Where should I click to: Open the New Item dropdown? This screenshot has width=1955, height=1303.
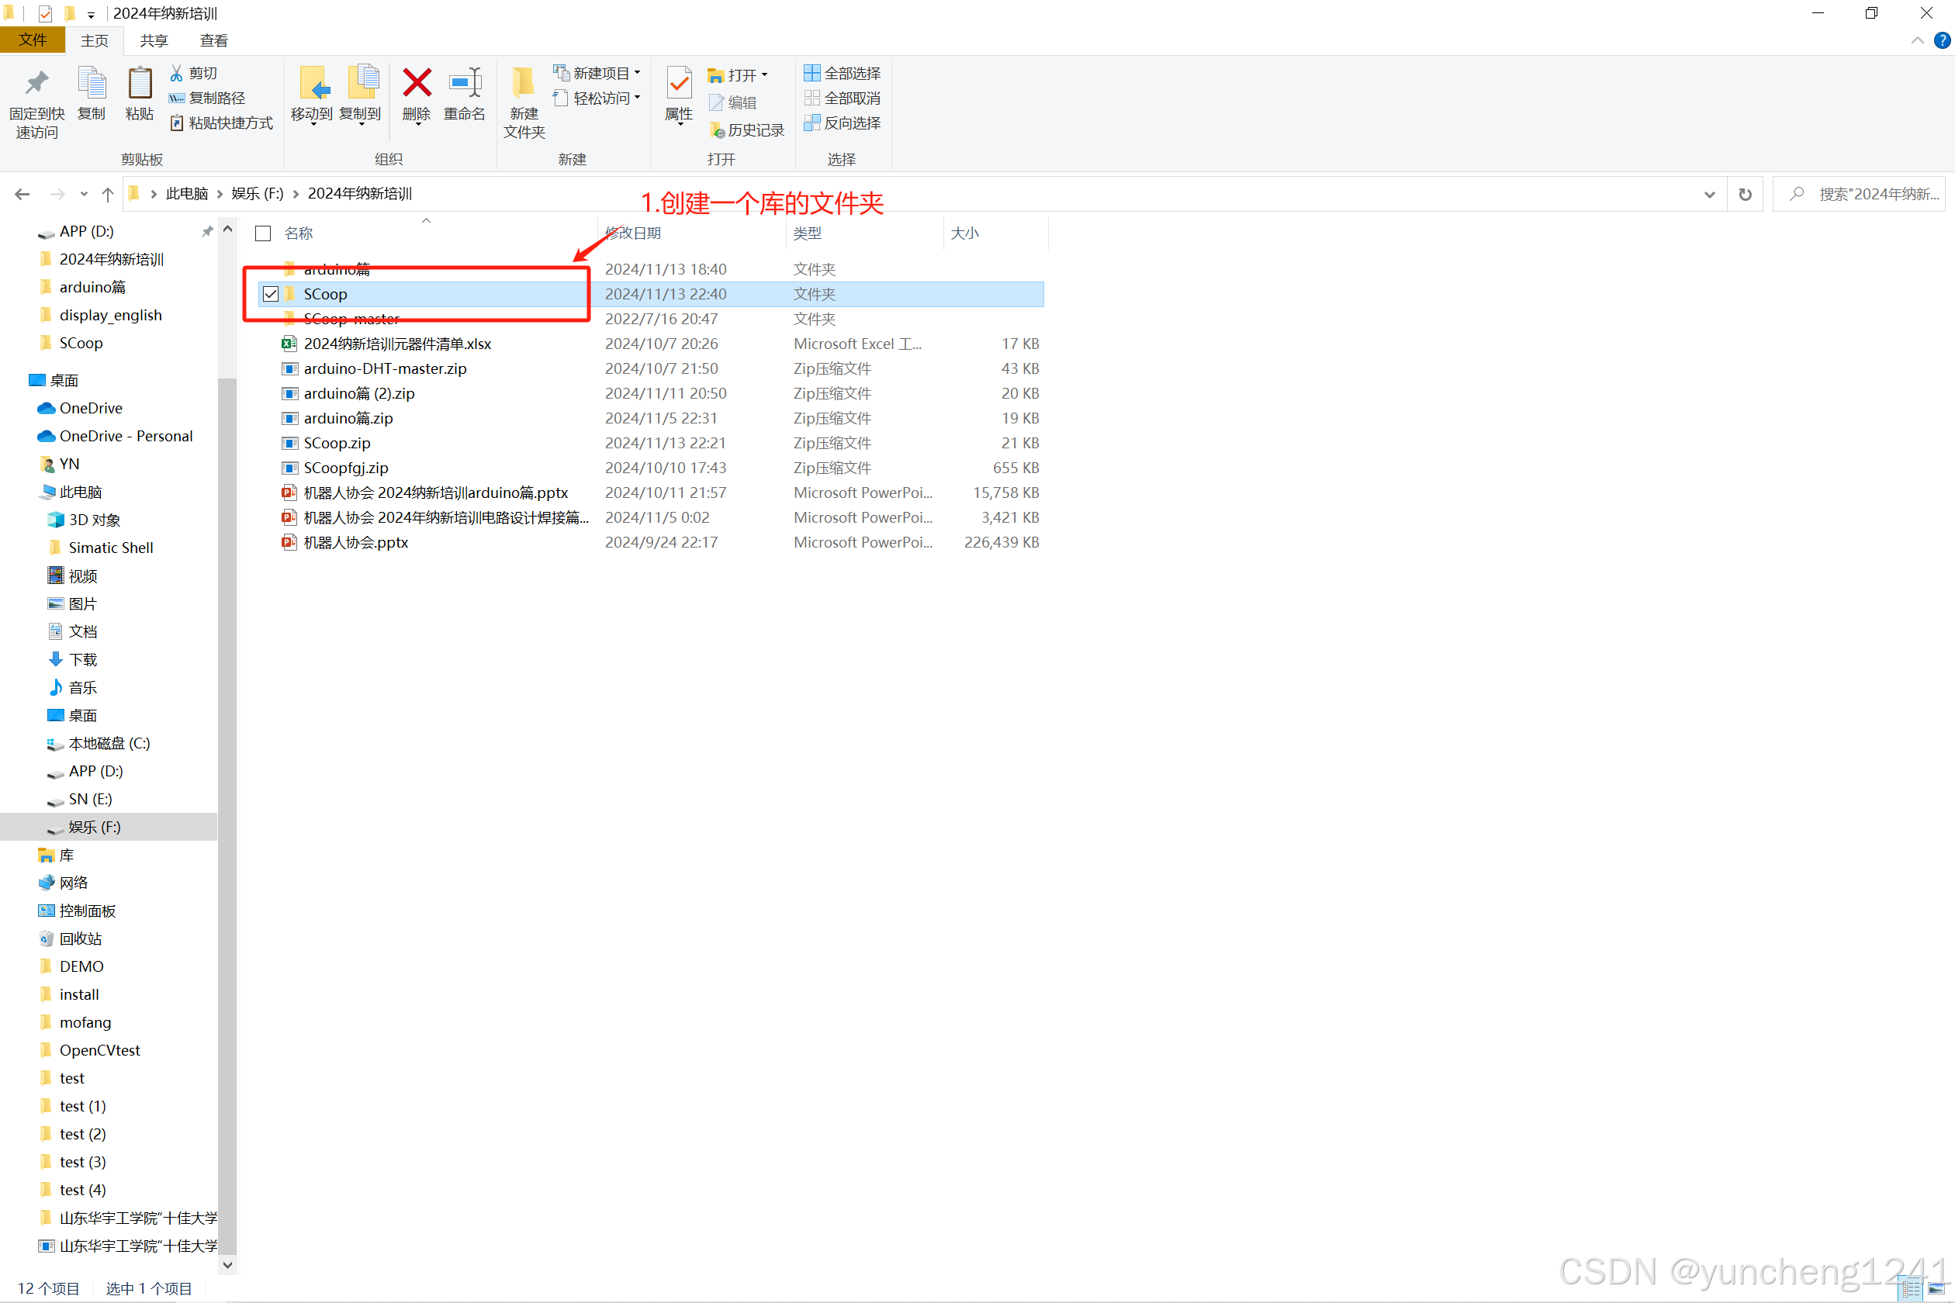(x=597, y=73)
